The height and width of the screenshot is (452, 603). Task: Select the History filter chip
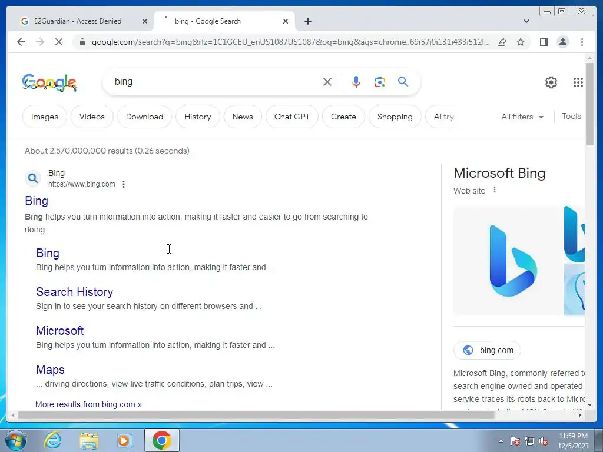[198, 117]
